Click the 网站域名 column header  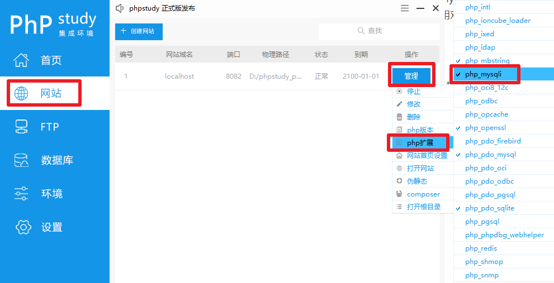coord(179,54)
